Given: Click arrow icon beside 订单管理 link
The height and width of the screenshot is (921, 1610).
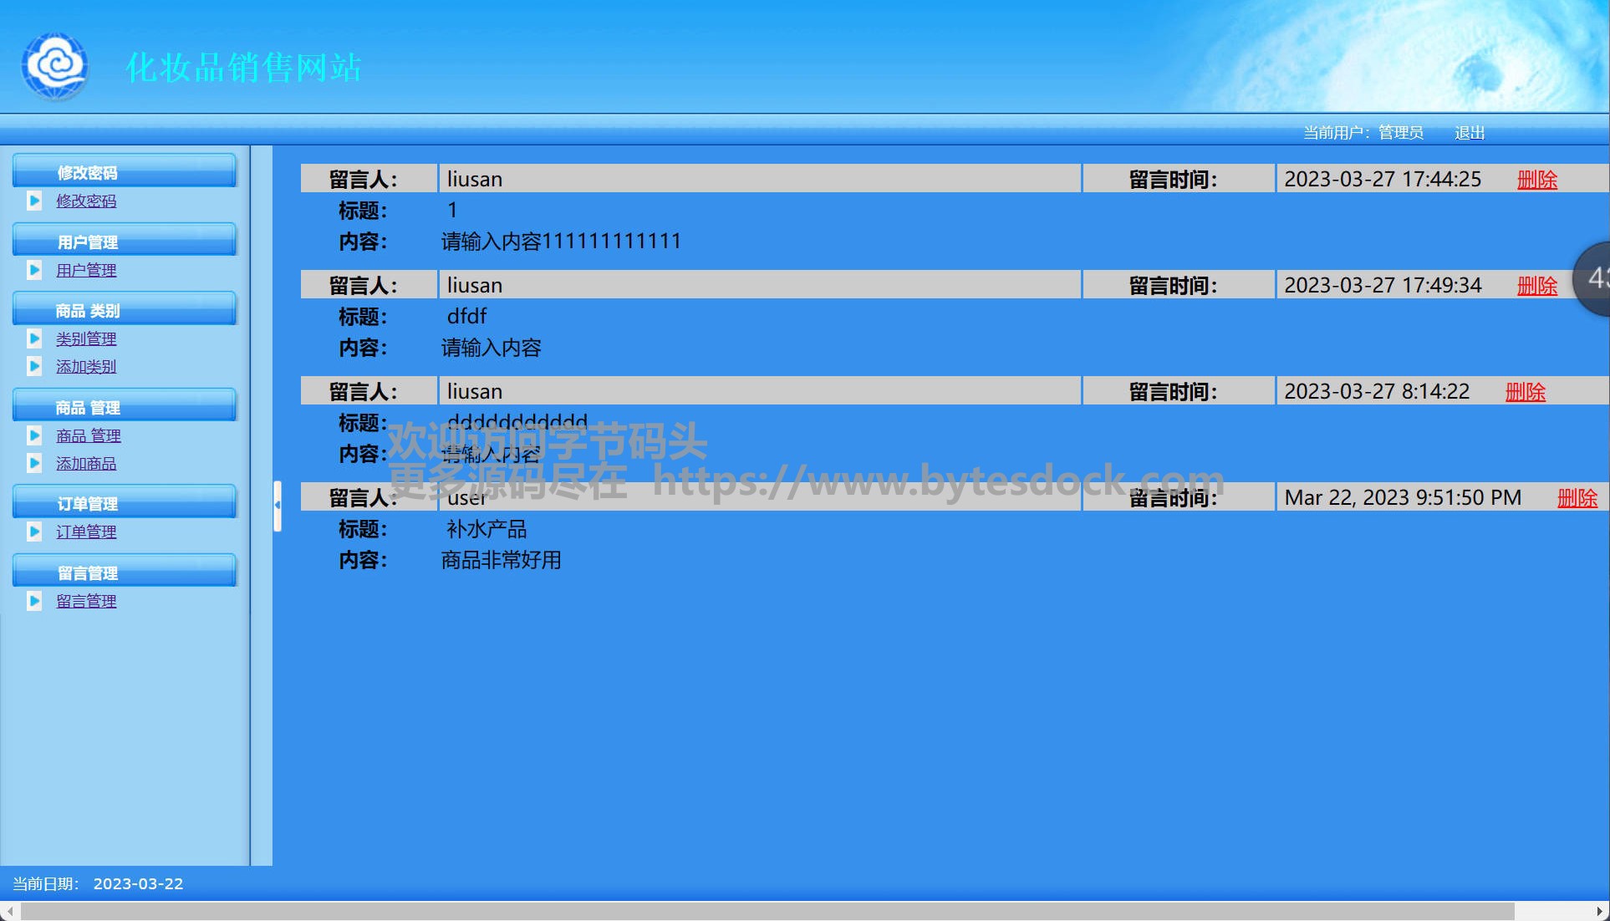Looking at the screenshot, I should pyautogui.click(x=34, y=532).
